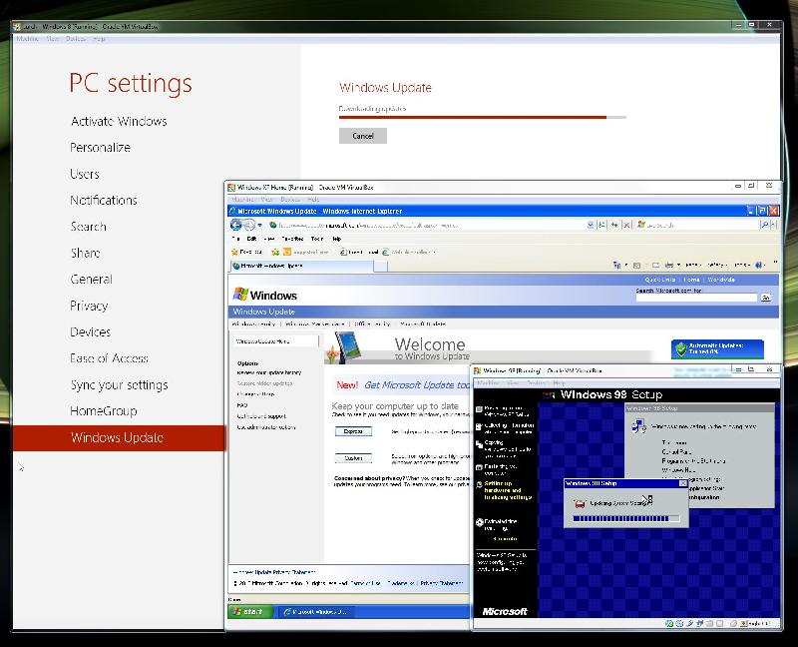Click the Internet Explorer search magnifier icon
798x647 pixels.
point(764,225)
